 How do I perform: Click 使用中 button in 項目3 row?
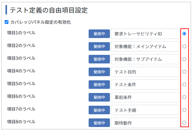coord(99,59)
